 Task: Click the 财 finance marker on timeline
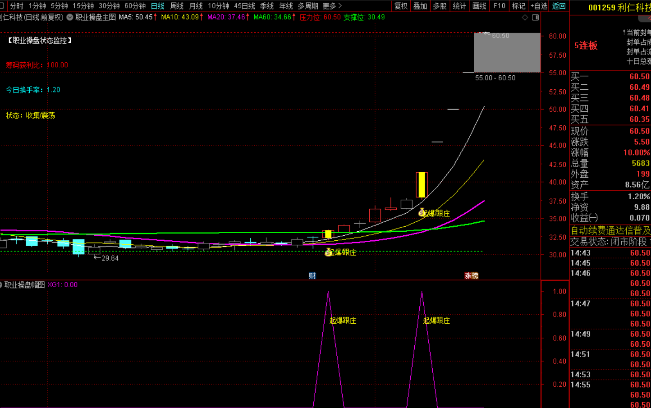pos(312,275)
